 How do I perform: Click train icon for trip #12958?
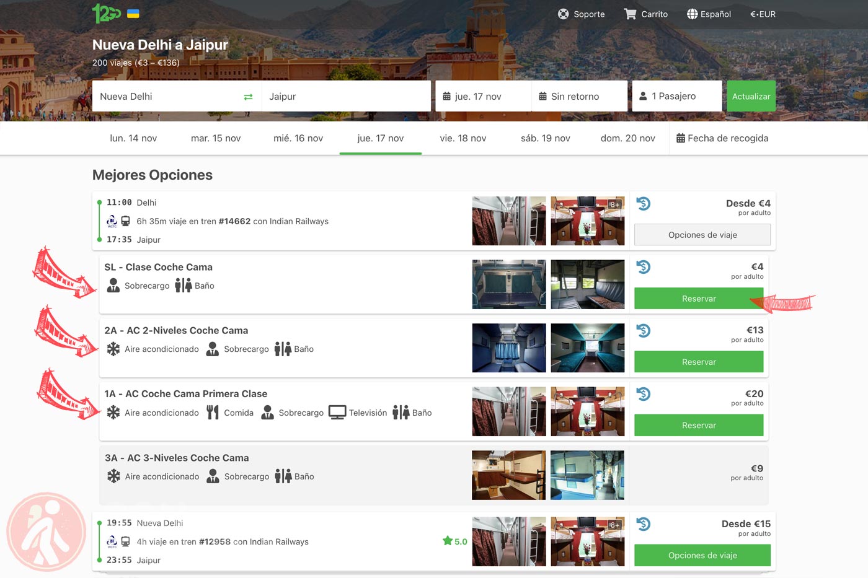(125, 541)
